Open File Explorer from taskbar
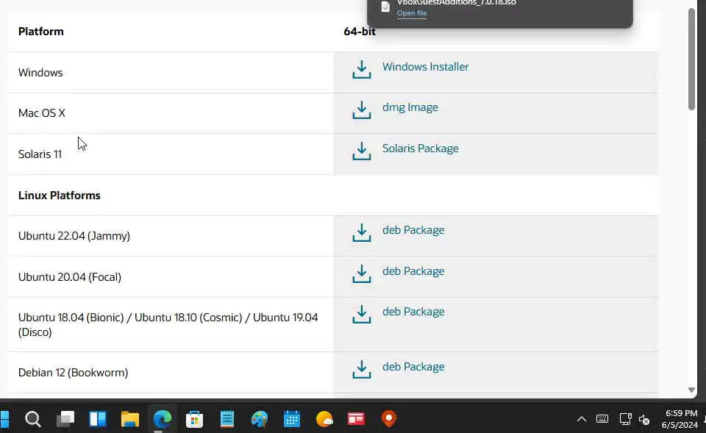This screenshot has width=706, height=433. [130, 419]
